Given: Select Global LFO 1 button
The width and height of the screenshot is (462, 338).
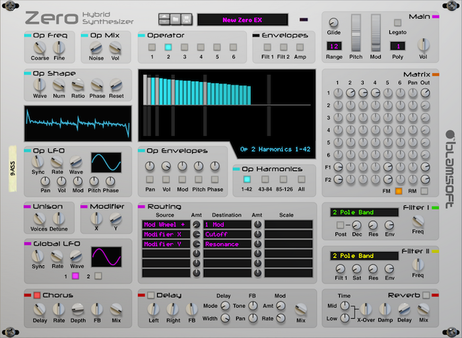Looking at the screenshot, I should pos(76,276).
